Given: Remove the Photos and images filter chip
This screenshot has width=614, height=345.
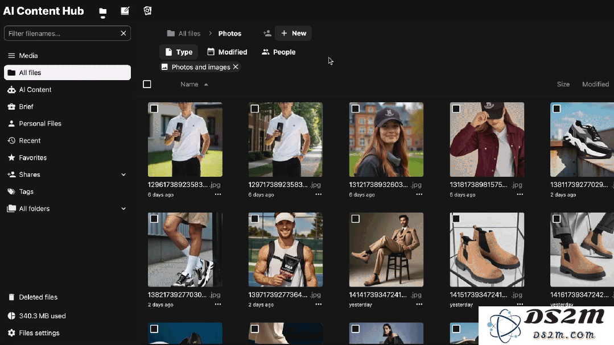Looking at the screenshot, I should (x=236, y=67).
